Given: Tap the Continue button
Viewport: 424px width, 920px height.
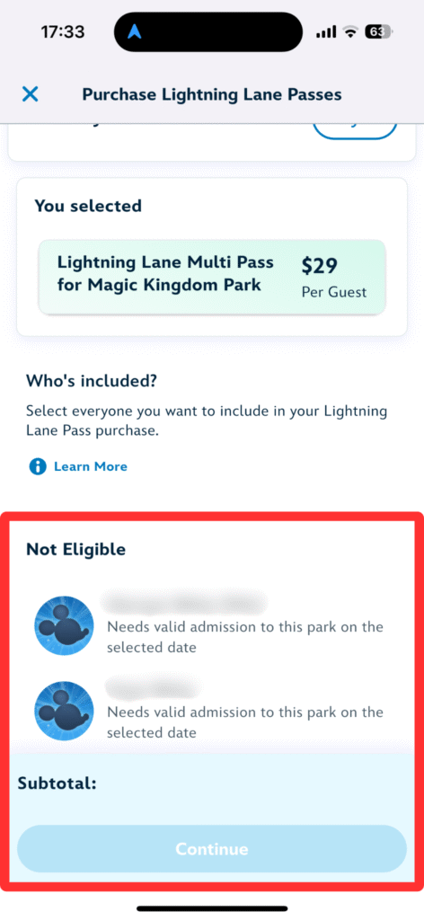Looking at the screenshot, I should click(x=212, y=849).
